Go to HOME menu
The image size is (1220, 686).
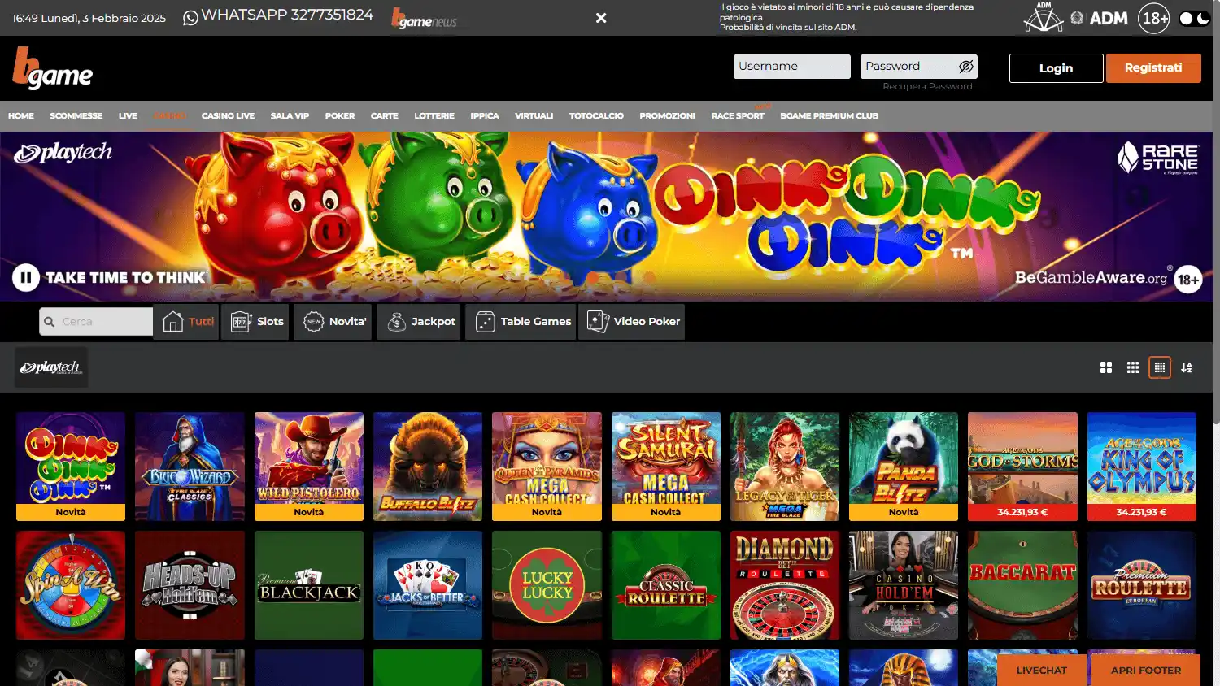pyautogui.click(x=21, y=115)
